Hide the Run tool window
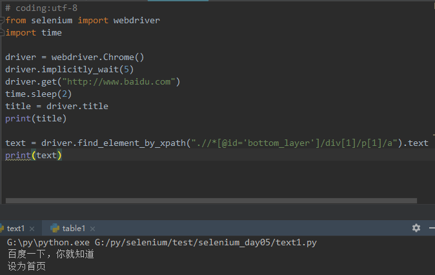Viewport: 435px width, 275px height. 432,228
